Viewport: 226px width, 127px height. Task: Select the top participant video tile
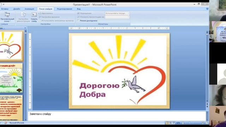click(218, 10)
